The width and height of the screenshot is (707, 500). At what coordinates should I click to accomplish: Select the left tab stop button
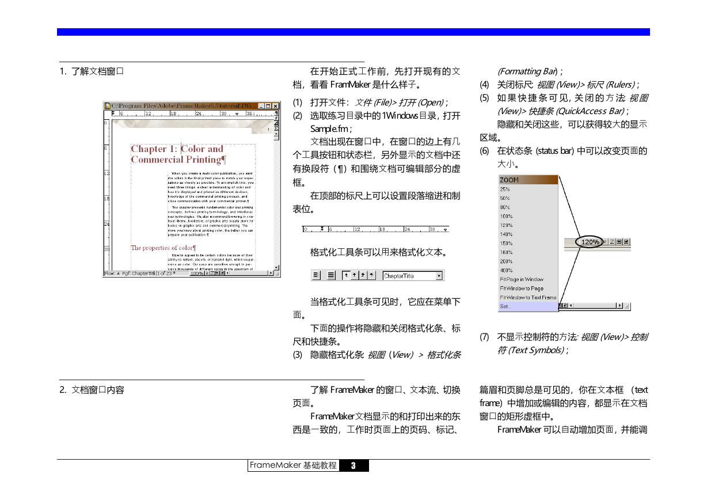click(346, 276)
